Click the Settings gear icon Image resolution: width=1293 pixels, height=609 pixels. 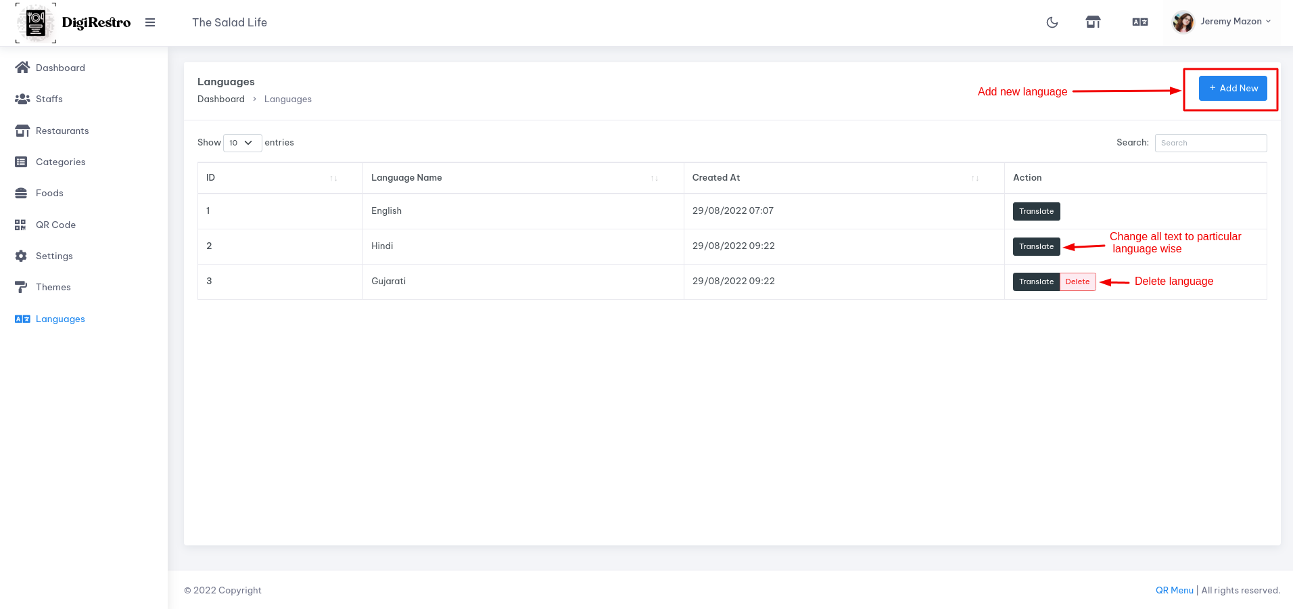tap(21, 256)
